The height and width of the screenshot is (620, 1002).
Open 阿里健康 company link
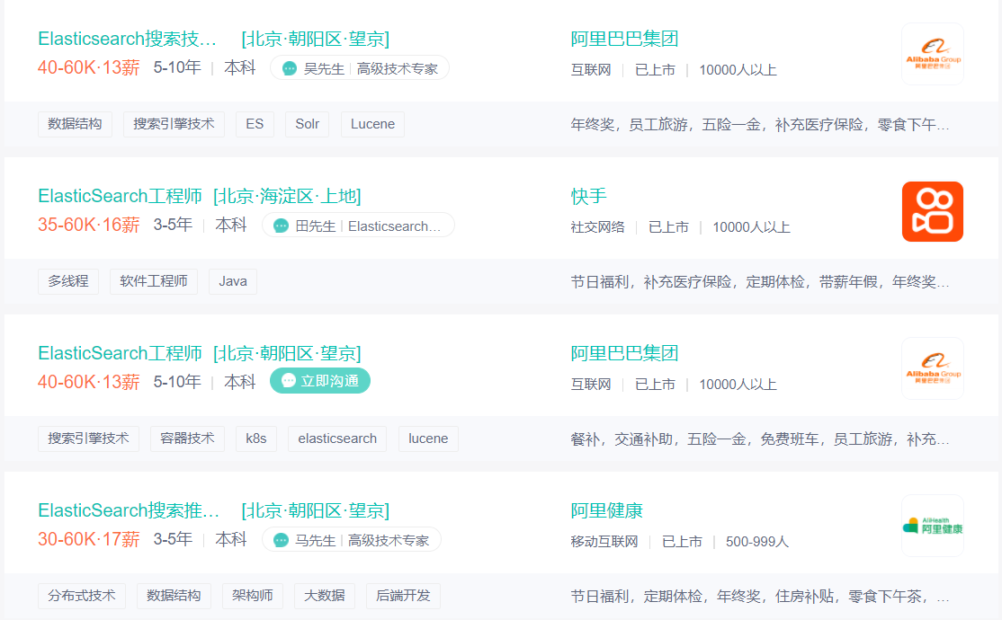click(x=606, y=510)
